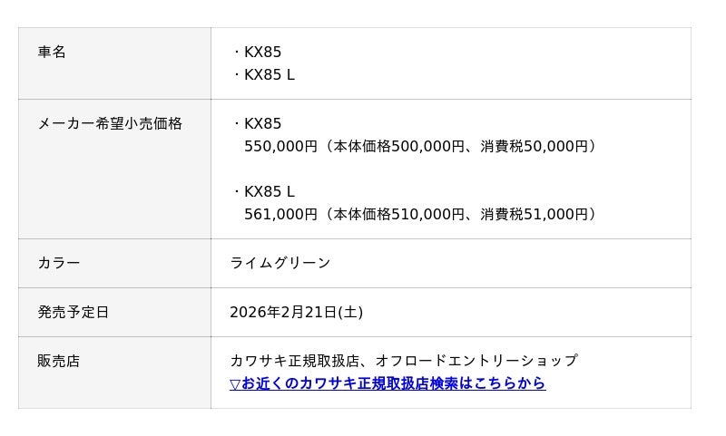Click the カラー row label
726x436 pixels.
click(x=59, y=264)
